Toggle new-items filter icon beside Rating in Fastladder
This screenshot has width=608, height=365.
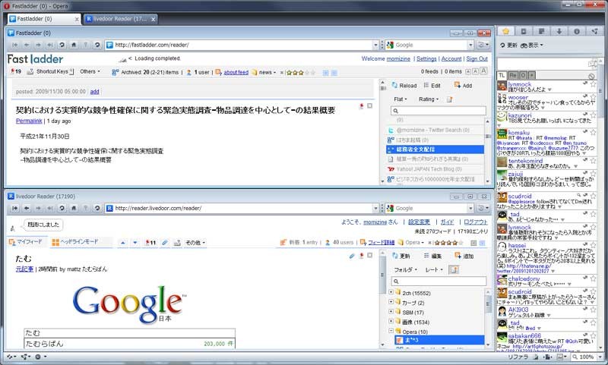tap(449, 99)
